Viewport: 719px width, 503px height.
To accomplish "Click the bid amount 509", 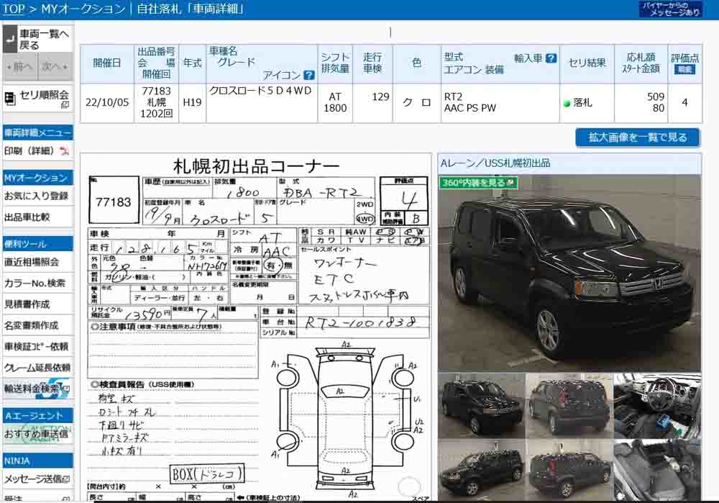I will pos(656,97).
